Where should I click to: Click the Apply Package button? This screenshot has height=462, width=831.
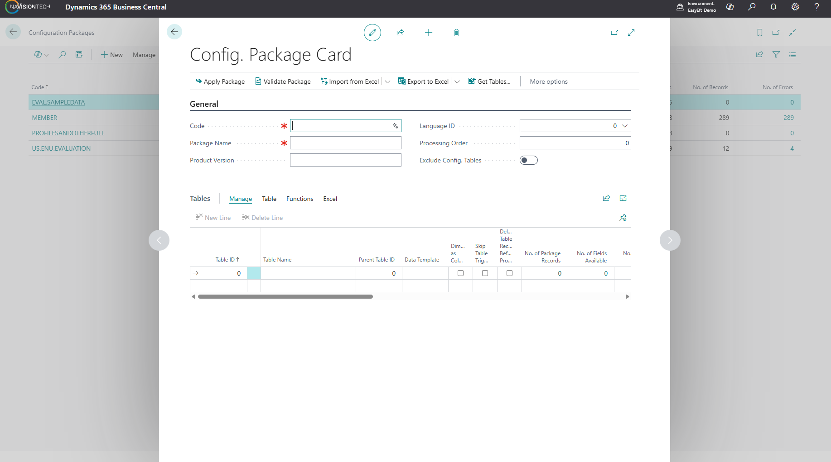pos(220,81)
